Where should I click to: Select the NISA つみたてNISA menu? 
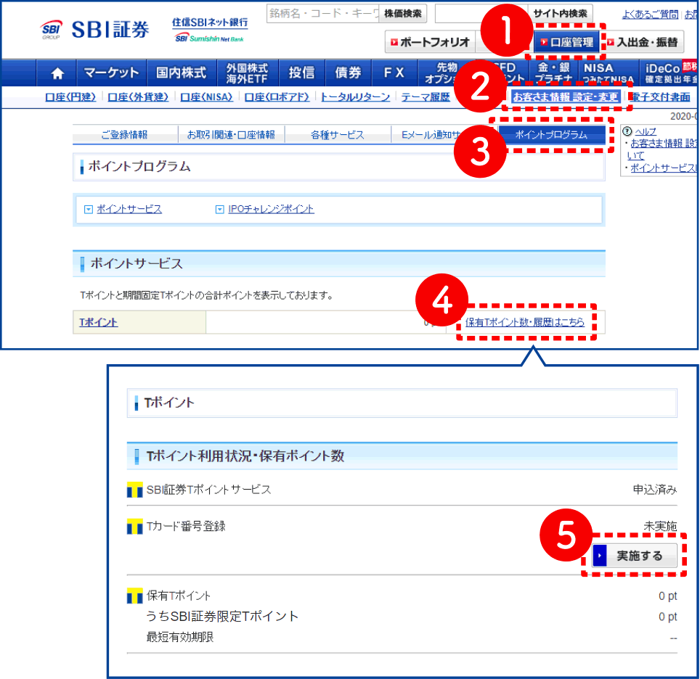[x=608, y=73]
